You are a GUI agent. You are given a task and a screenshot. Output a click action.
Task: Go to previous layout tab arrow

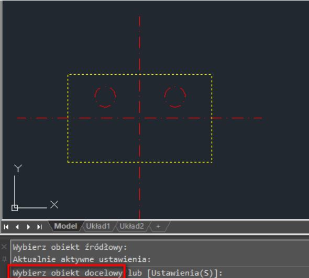tap(17, 227)
